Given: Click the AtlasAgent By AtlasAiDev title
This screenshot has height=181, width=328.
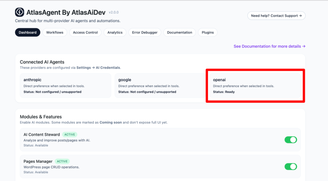Looking at the screenshot, I should click(66, 12).
